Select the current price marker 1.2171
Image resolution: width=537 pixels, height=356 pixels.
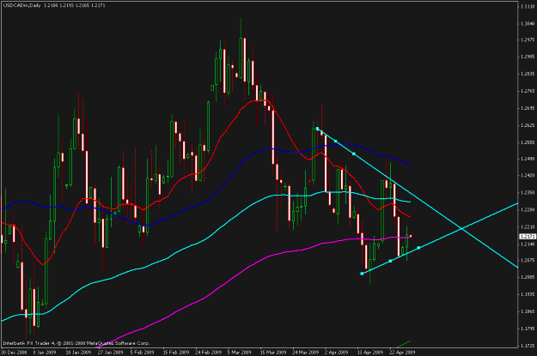coord(528,236)
